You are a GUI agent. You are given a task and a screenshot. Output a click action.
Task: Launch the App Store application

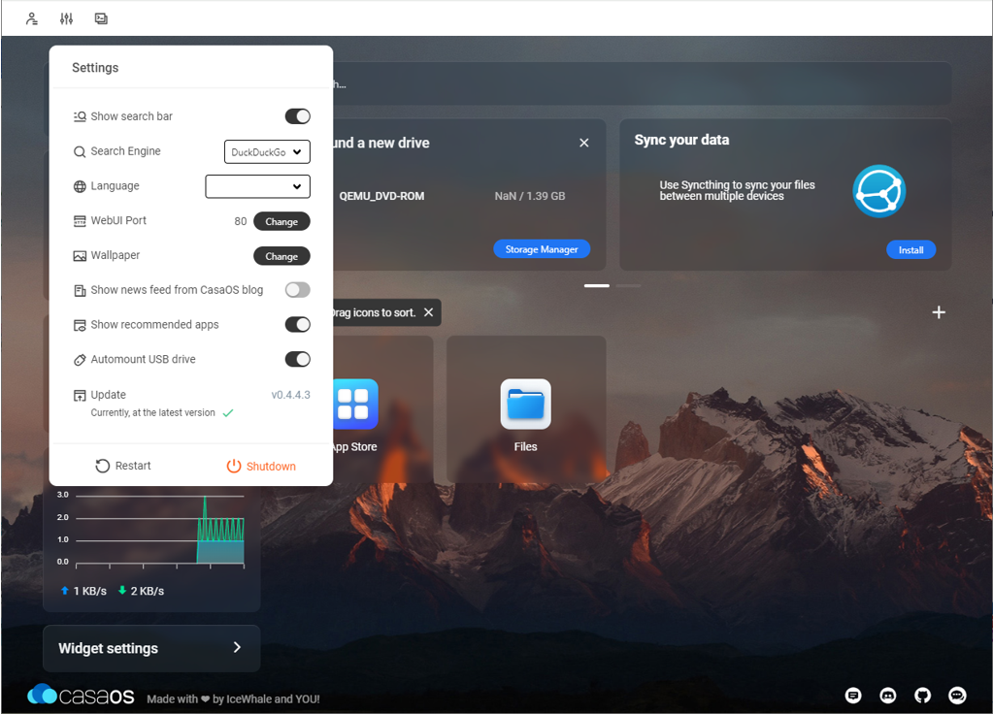point(354,405)
